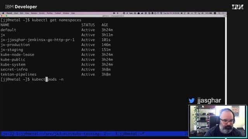
Task: Select tmux window 3 jj@metal
Action: tap(129, 134)
